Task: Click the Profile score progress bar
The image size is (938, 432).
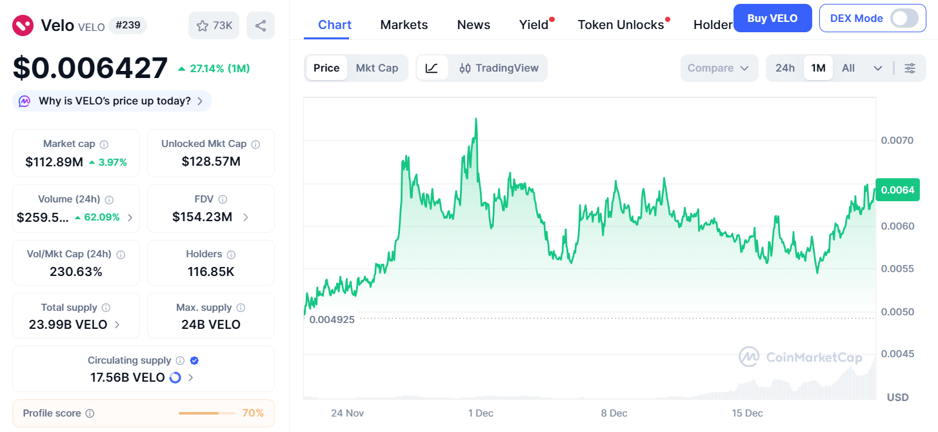Action: [x=207, y=413]
